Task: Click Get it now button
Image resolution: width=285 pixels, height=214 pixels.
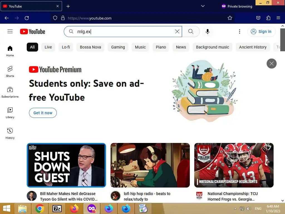Action: coord(43,113)
